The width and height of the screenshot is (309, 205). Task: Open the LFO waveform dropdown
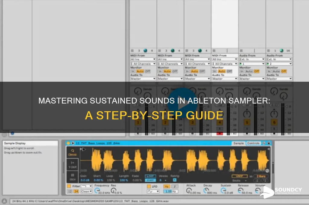[x=153, y=191]
